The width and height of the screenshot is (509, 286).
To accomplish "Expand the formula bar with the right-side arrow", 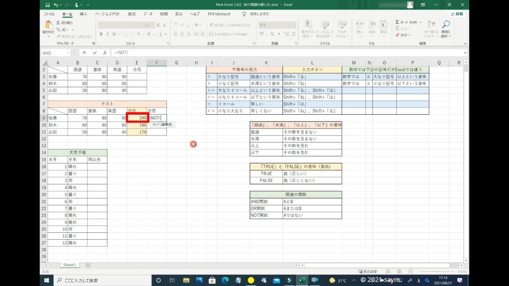I will [465, 53].
